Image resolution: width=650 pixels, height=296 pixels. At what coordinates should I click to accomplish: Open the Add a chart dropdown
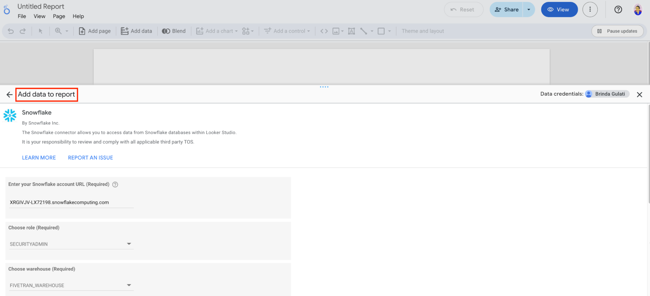point(217,31)
